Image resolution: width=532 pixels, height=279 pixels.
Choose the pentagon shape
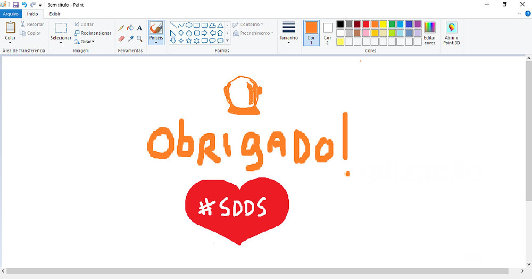[x=189, y=33]
